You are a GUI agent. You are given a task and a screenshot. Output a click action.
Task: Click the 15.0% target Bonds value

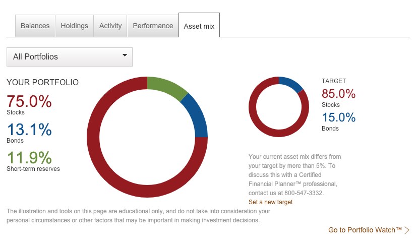tap(338, 117)
